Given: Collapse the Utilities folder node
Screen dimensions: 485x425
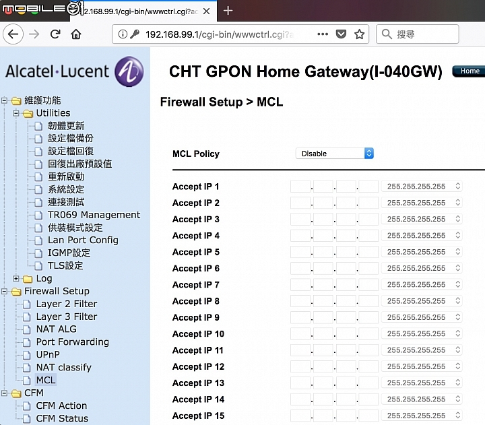Looking at the screenshot, I should point(16,113).
